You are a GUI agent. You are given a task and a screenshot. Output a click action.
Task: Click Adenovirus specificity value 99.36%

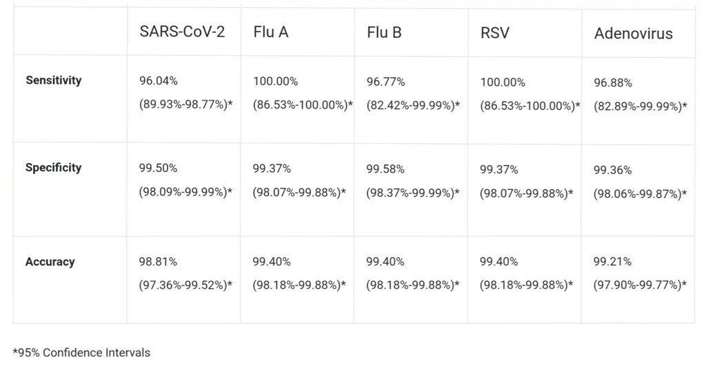613,170
